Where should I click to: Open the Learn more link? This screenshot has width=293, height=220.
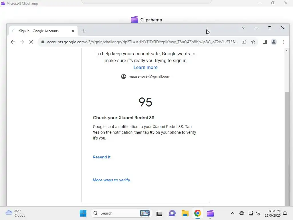point(145,67)
